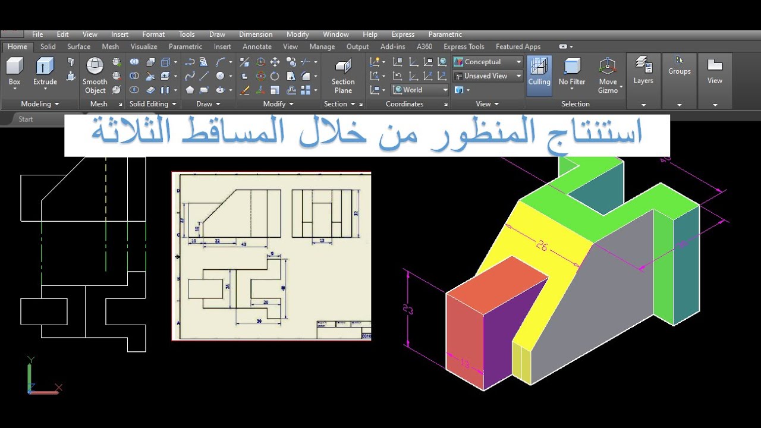Expand the Solid Editing panel

[x=153, y=104]
